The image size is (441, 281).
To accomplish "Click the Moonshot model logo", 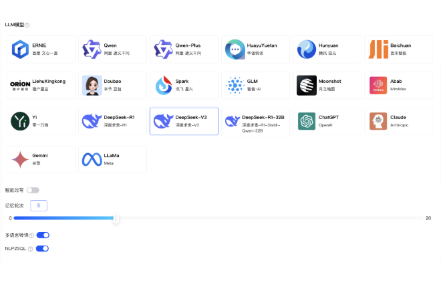I will (x=307, y=85).
